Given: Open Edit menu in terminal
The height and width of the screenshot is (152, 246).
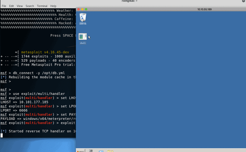Looking at the screenshot, I should click(12, 6).
